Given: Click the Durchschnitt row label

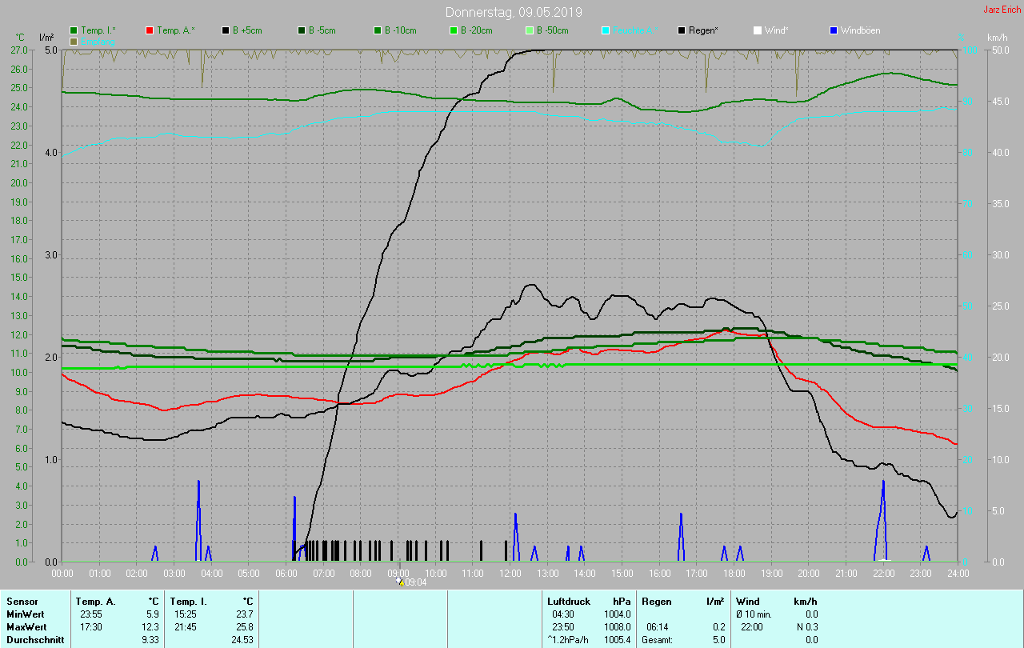Looking at the screenshot, I should click(35, 640).
